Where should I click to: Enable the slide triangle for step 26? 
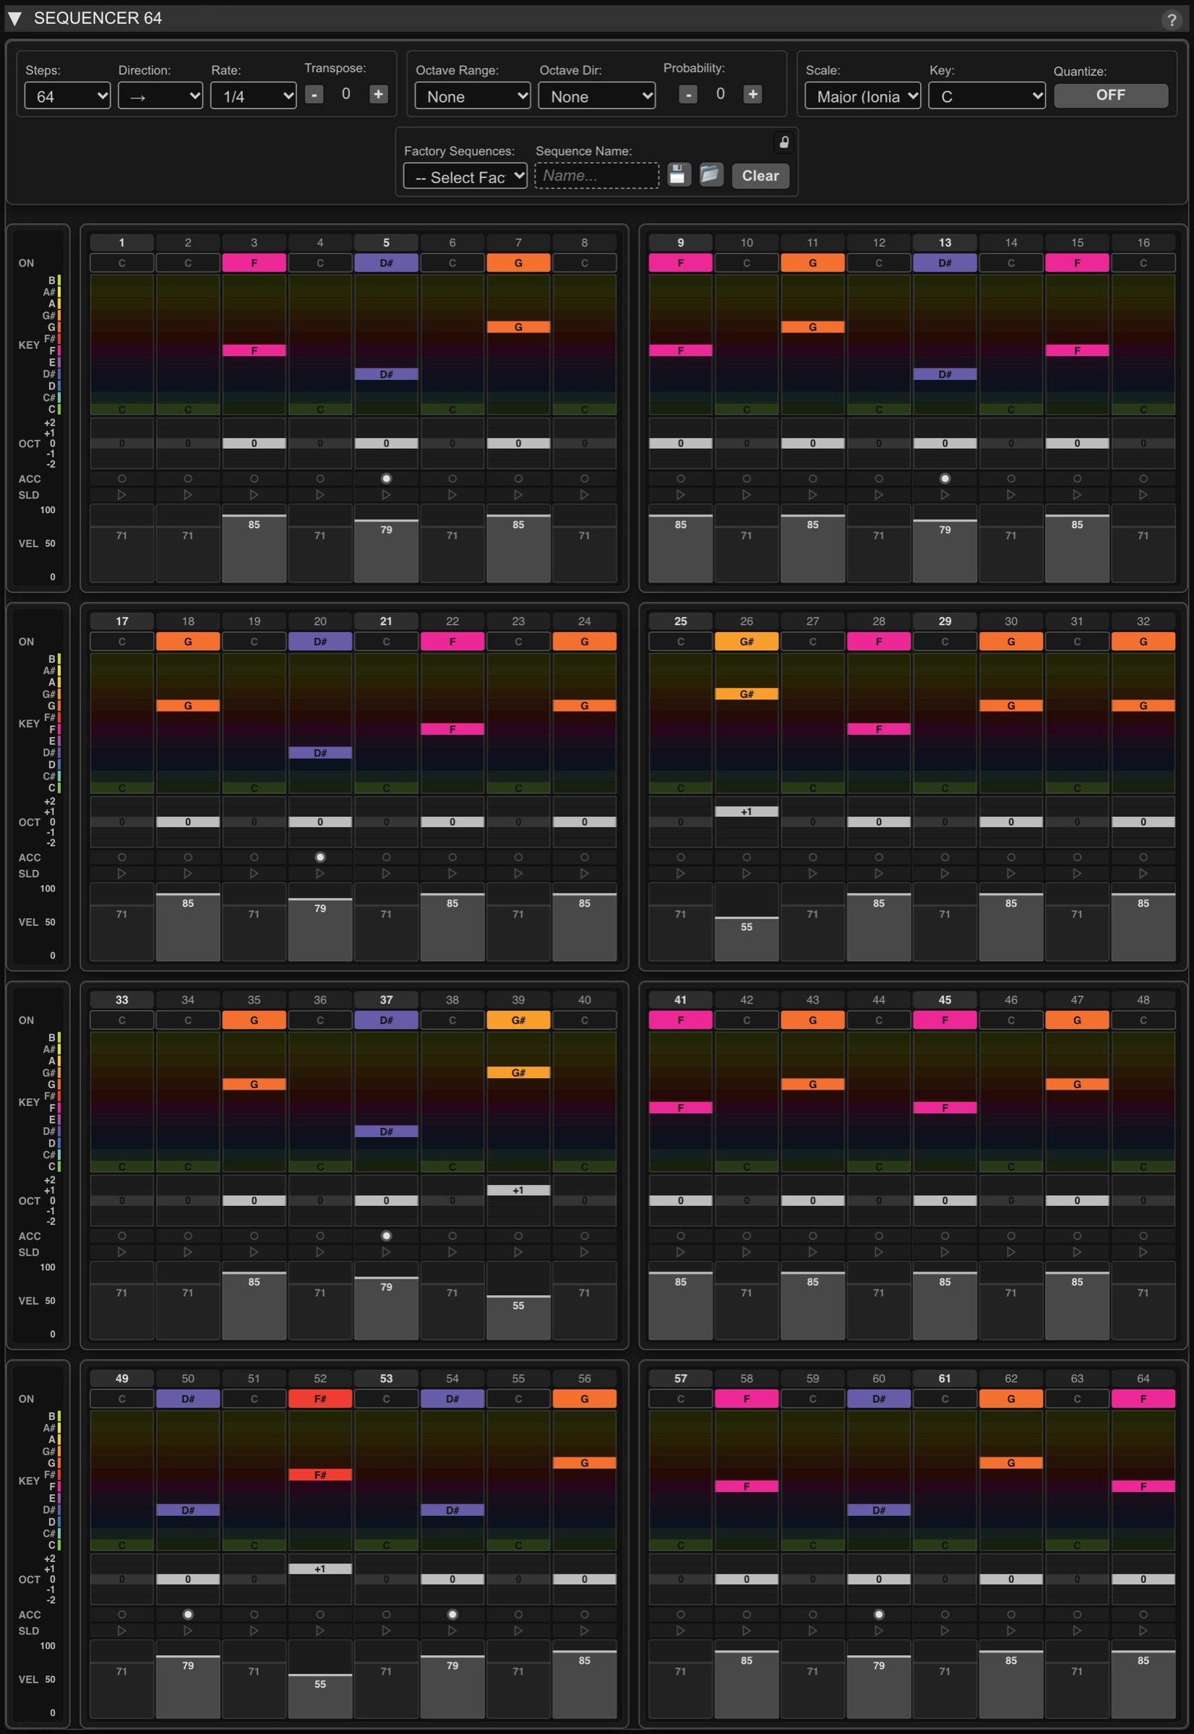pos(747,874)
